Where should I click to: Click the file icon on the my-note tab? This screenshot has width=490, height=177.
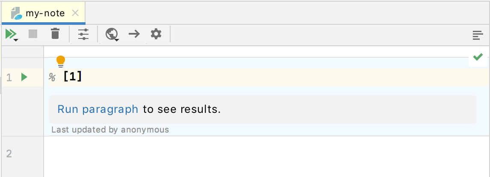click(x=16, y=13)
